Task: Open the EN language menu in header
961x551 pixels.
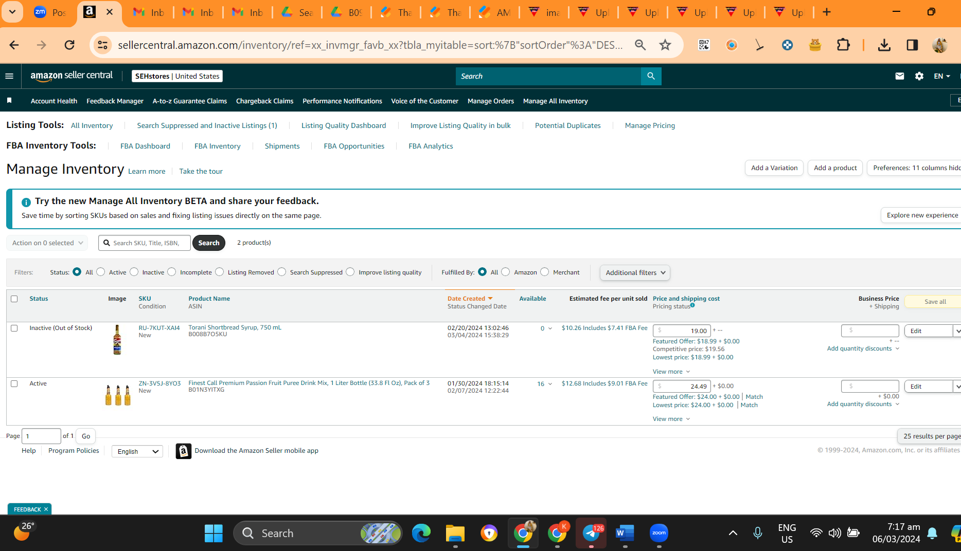Action: (x=942, y=76)
